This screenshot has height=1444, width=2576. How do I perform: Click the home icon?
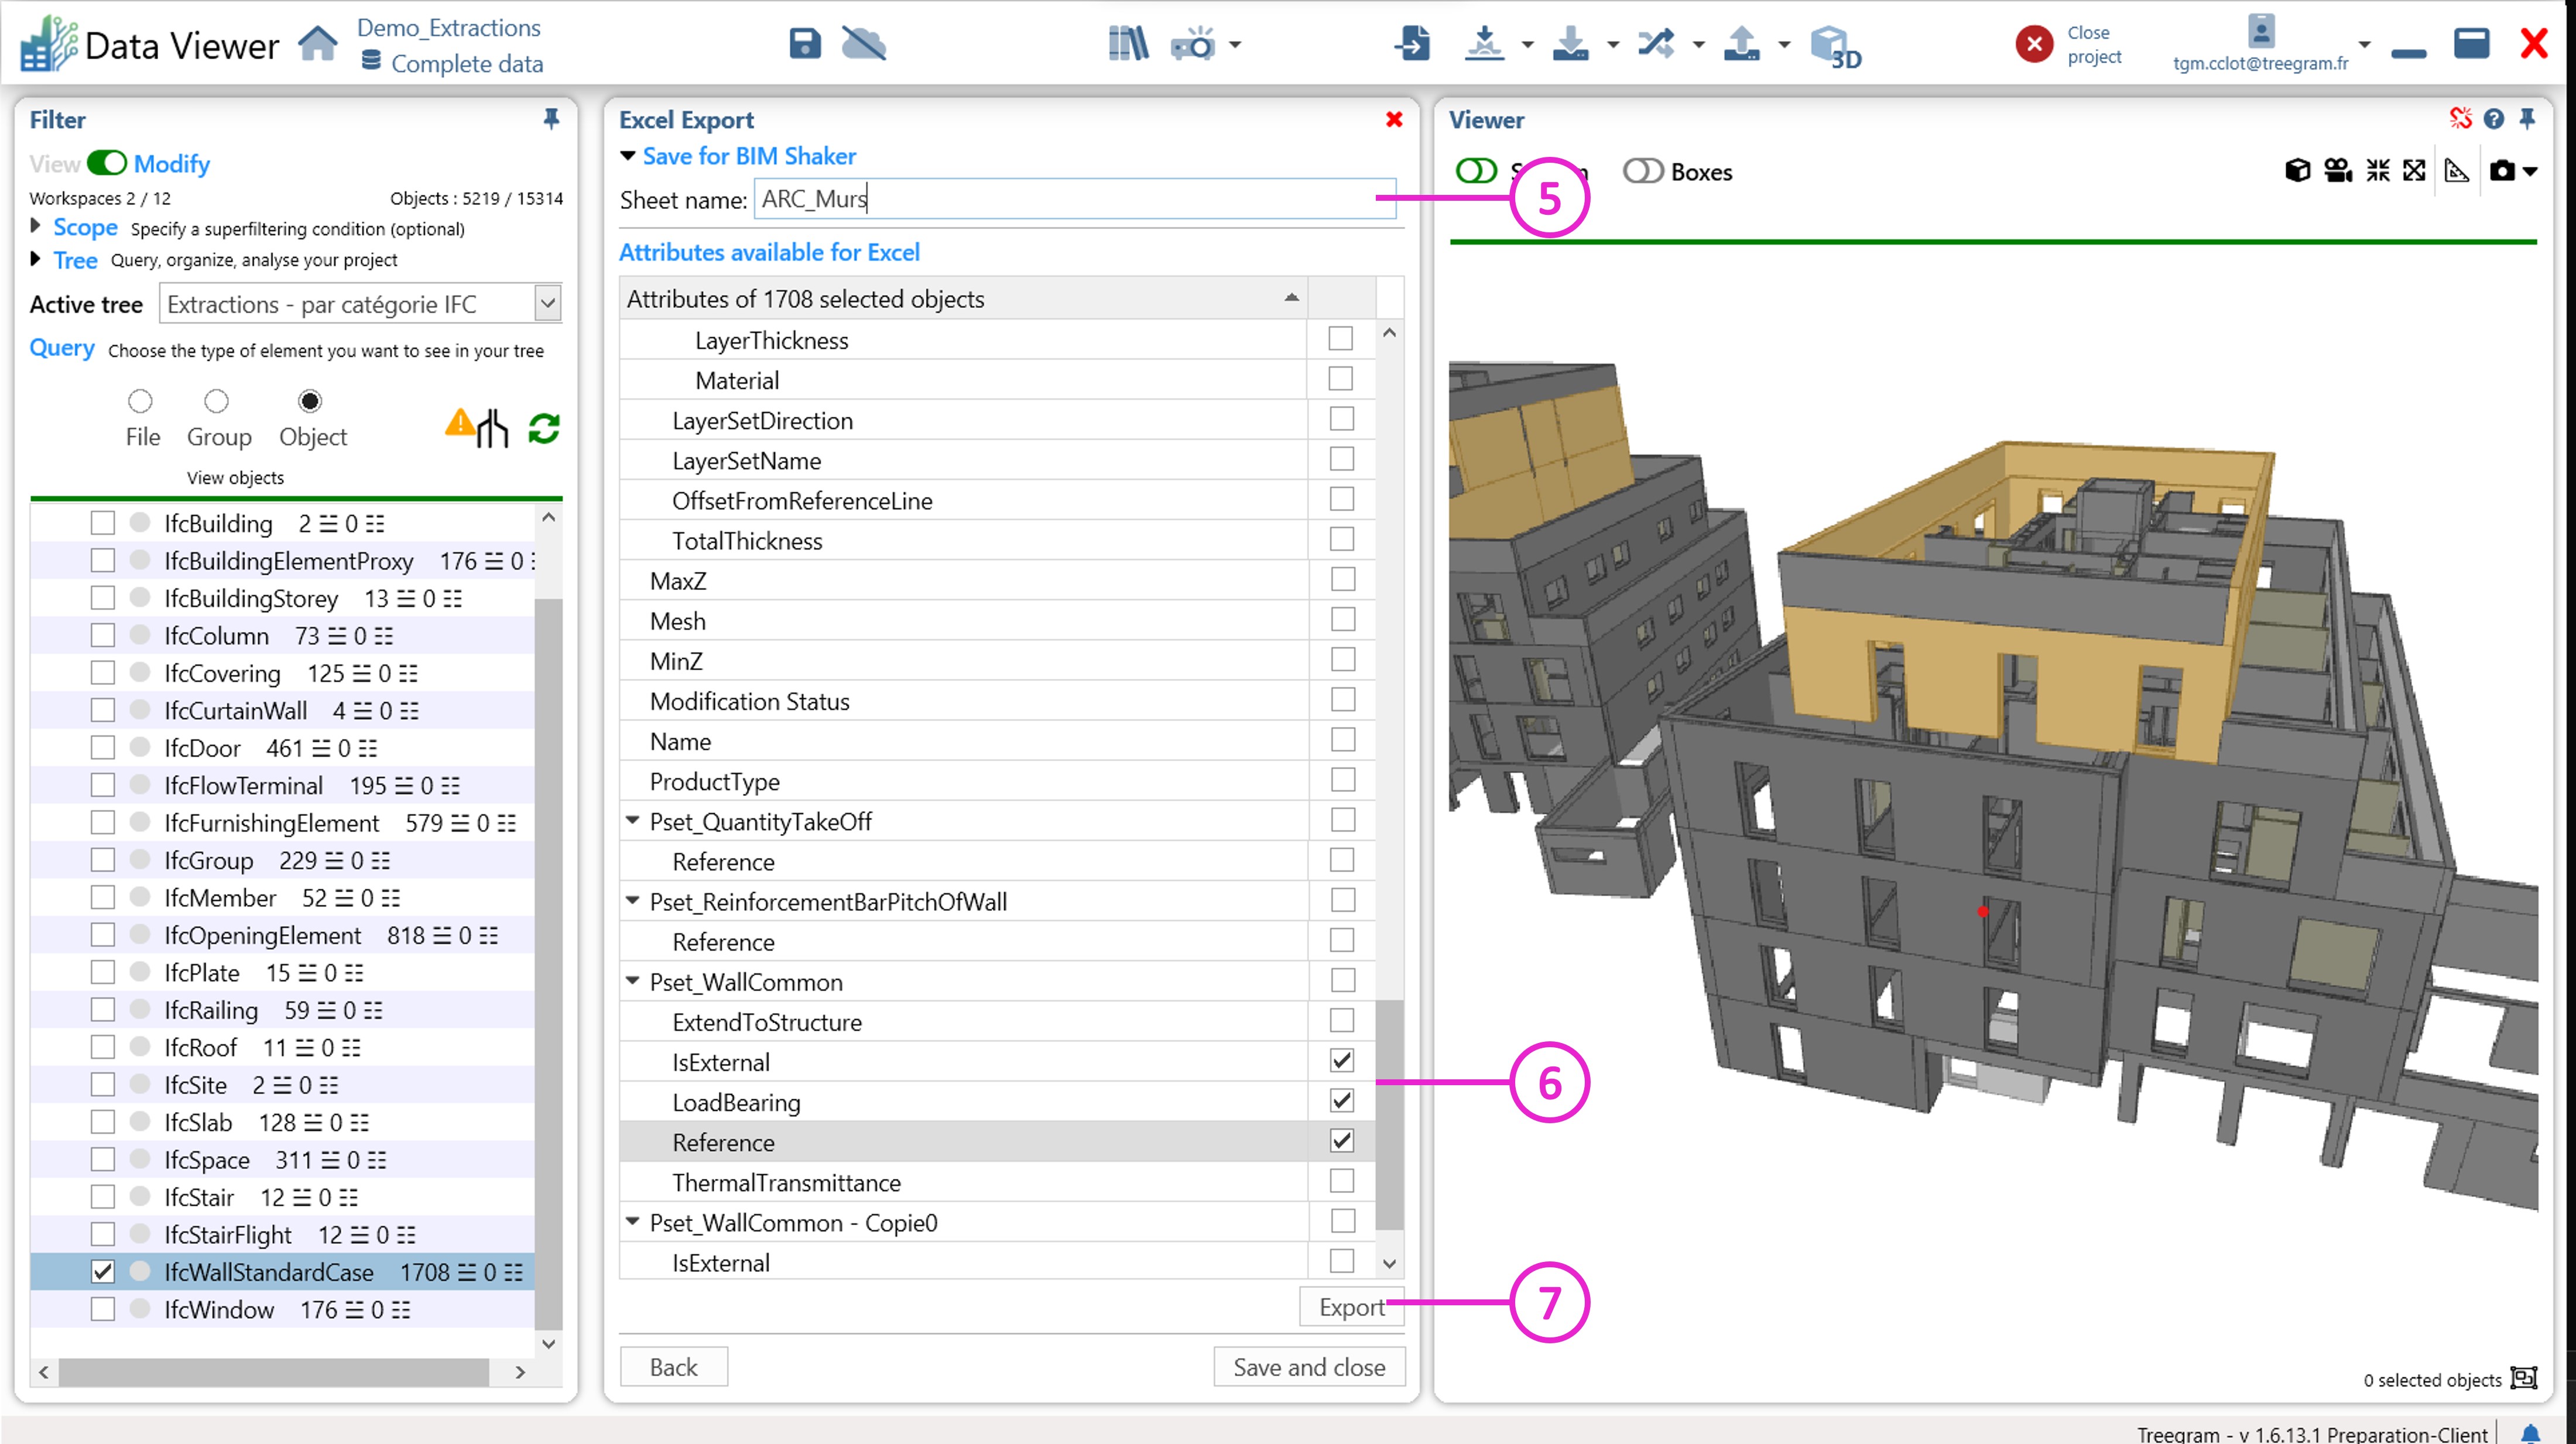pyautogui.click(x=318, y=44)
